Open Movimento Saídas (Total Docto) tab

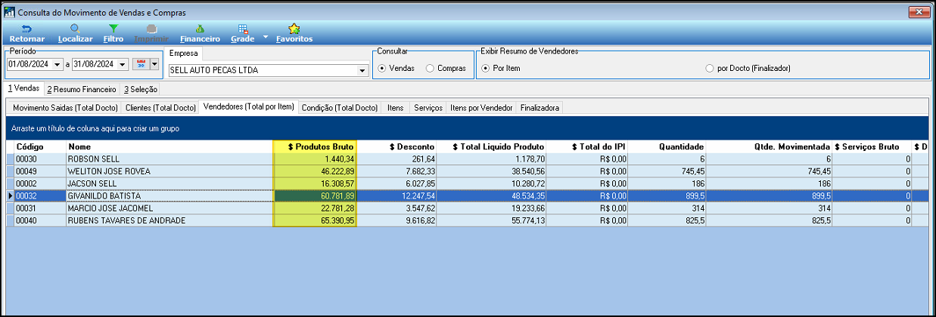tap(64, 108)
